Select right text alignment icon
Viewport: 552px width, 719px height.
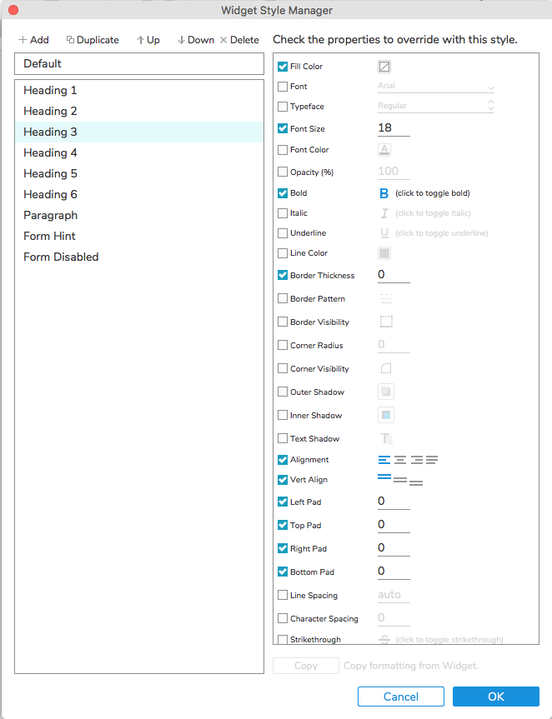pyautogui.click(x=417, y=459)
